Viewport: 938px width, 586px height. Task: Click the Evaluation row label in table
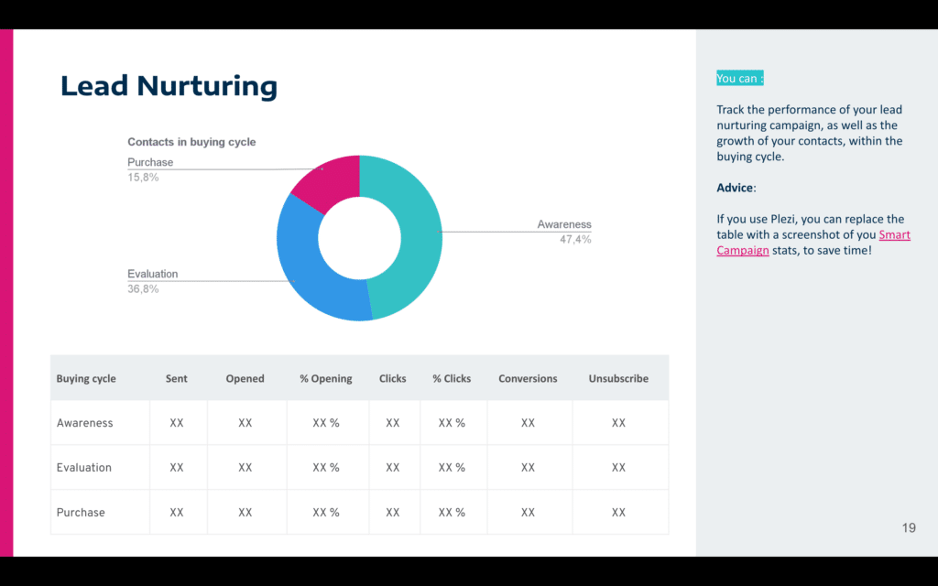[83, 467]
